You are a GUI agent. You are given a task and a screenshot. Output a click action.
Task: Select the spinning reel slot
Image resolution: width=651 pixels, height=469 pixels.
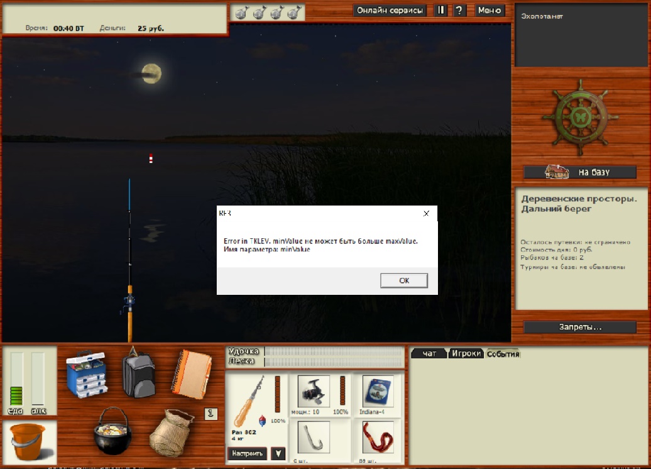click(314, 391)
